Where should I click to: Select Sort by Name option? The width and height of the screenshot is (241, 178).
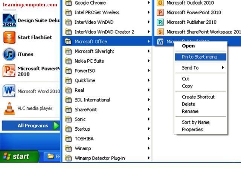(x=195, y=122)
